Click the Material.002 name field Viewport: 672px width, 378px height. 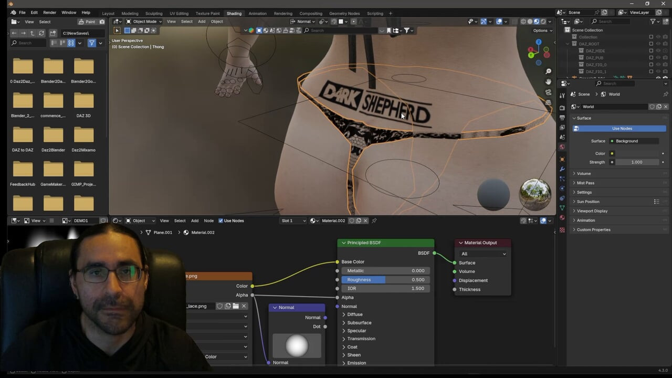pyautogui.click(x=334, y=220)
